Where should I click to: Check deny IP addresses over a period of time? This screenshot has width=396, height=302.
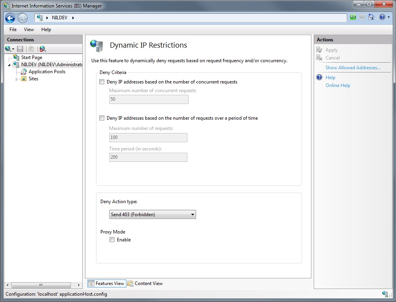(x=102, y=118)
